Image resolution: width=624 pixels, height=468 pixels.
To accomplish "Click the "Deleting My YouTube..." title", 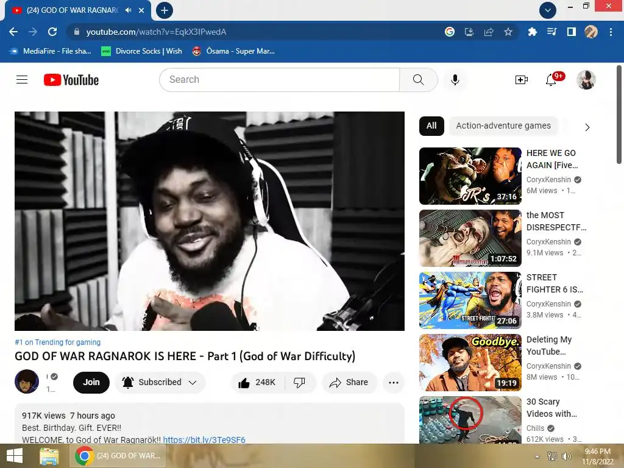I will [x=549, y=346].
